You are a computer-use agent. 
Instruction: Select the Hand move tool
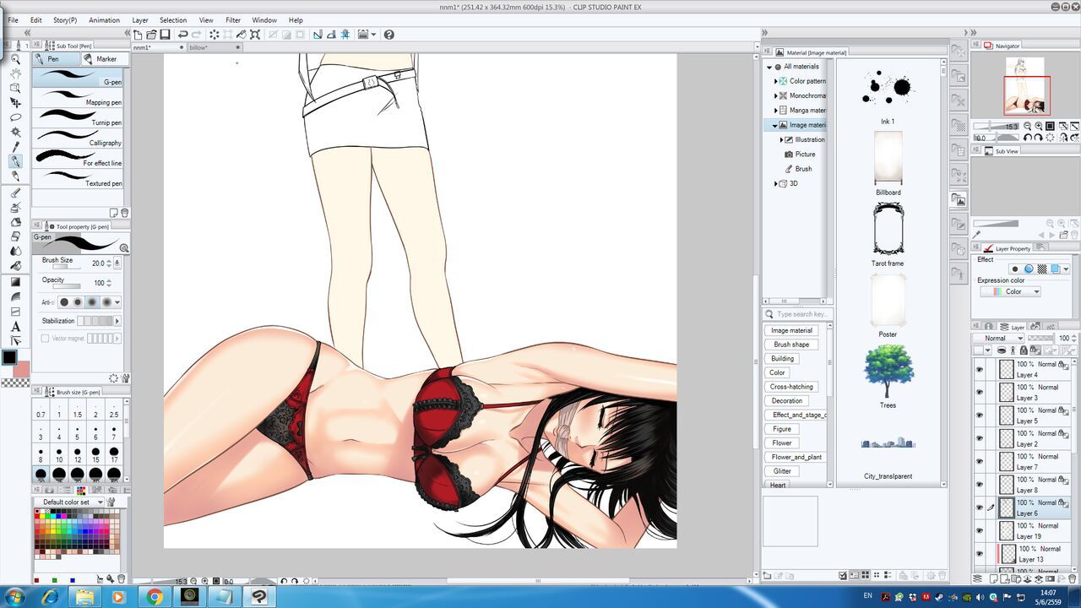coord(15,74)
